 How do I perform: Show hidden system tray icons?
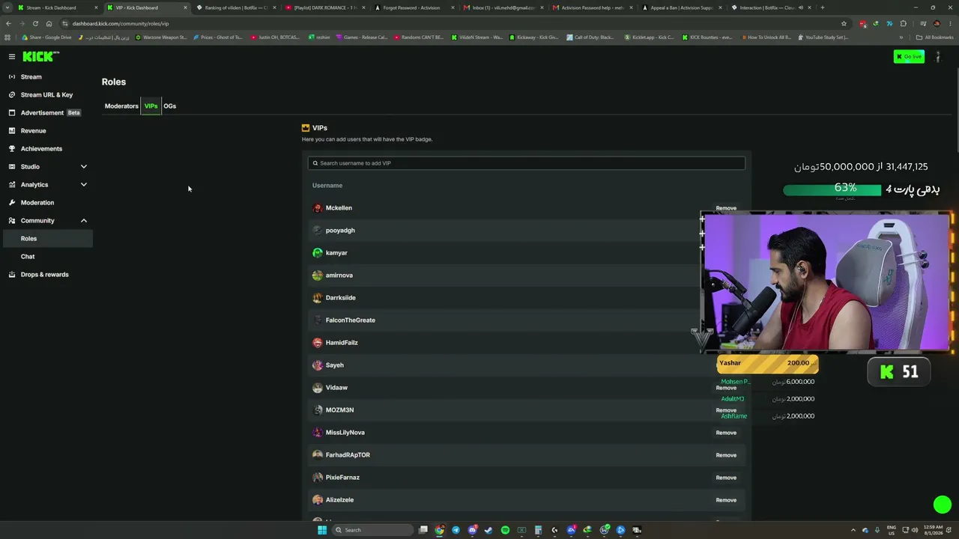pos(853,530)
